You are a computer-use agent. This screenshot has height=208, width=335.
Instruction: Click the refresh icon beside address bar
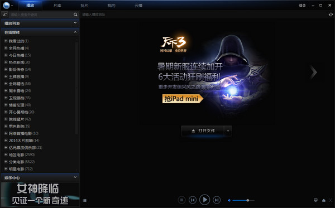tap(331, 14)
